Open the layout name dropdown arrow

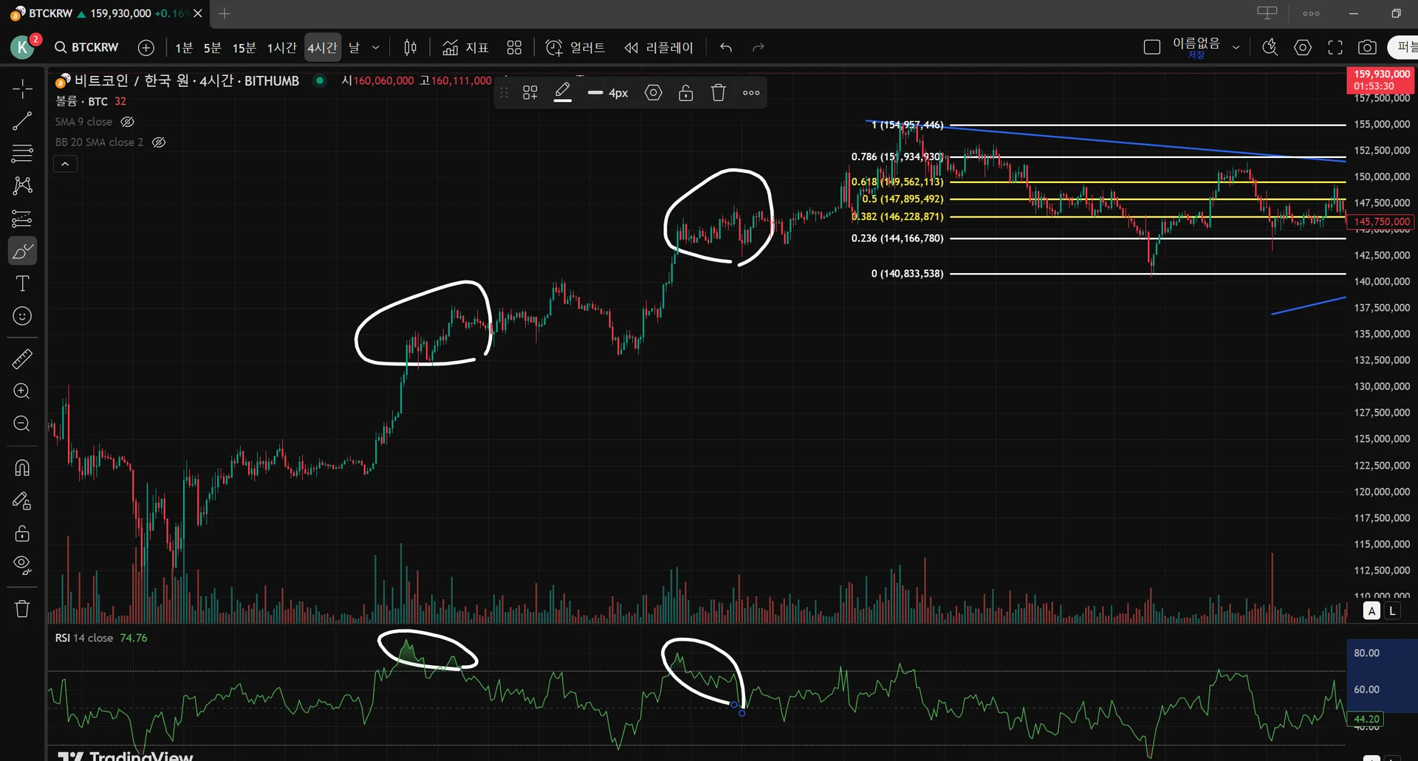tap(1236, 47)
